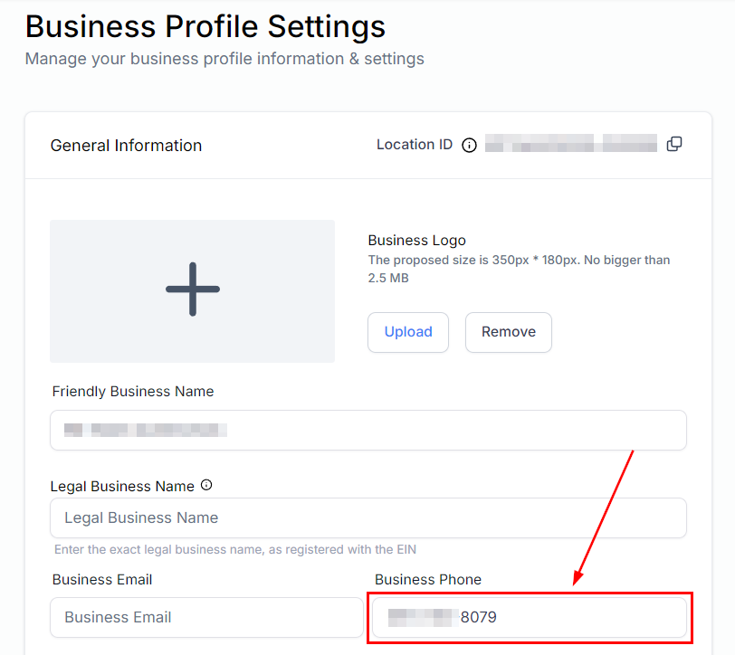Click the Business Phone field ending 8079

(x=530, y=617)
